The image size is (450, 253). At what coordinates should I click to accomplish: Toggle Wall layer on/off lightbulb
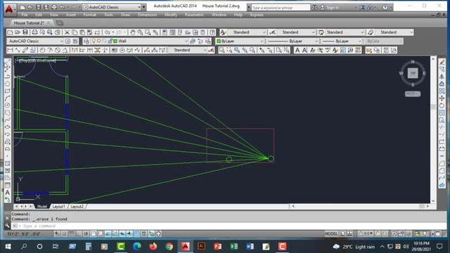coord(94,41)
